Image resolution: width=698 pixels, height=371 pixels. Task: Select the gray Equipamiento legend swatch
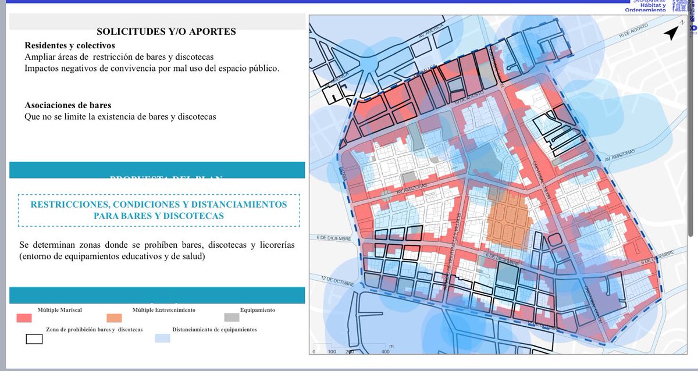coord(231,318)
